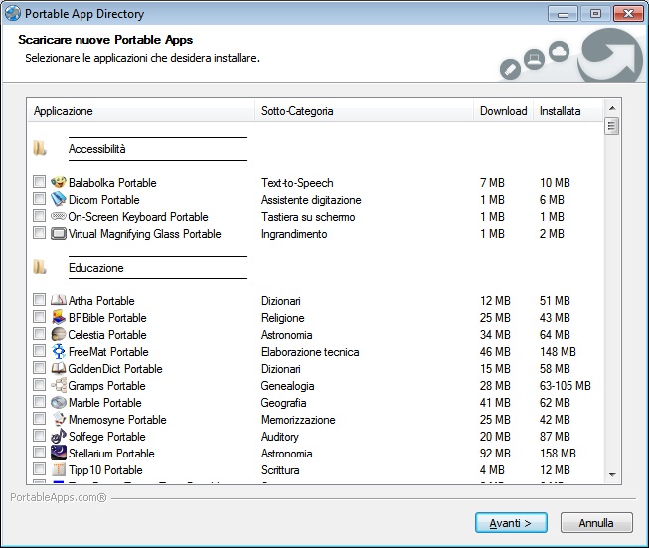The width and height of the screenshot is (649, 548).
Task: Click the Annulla button
Action: 596,523
